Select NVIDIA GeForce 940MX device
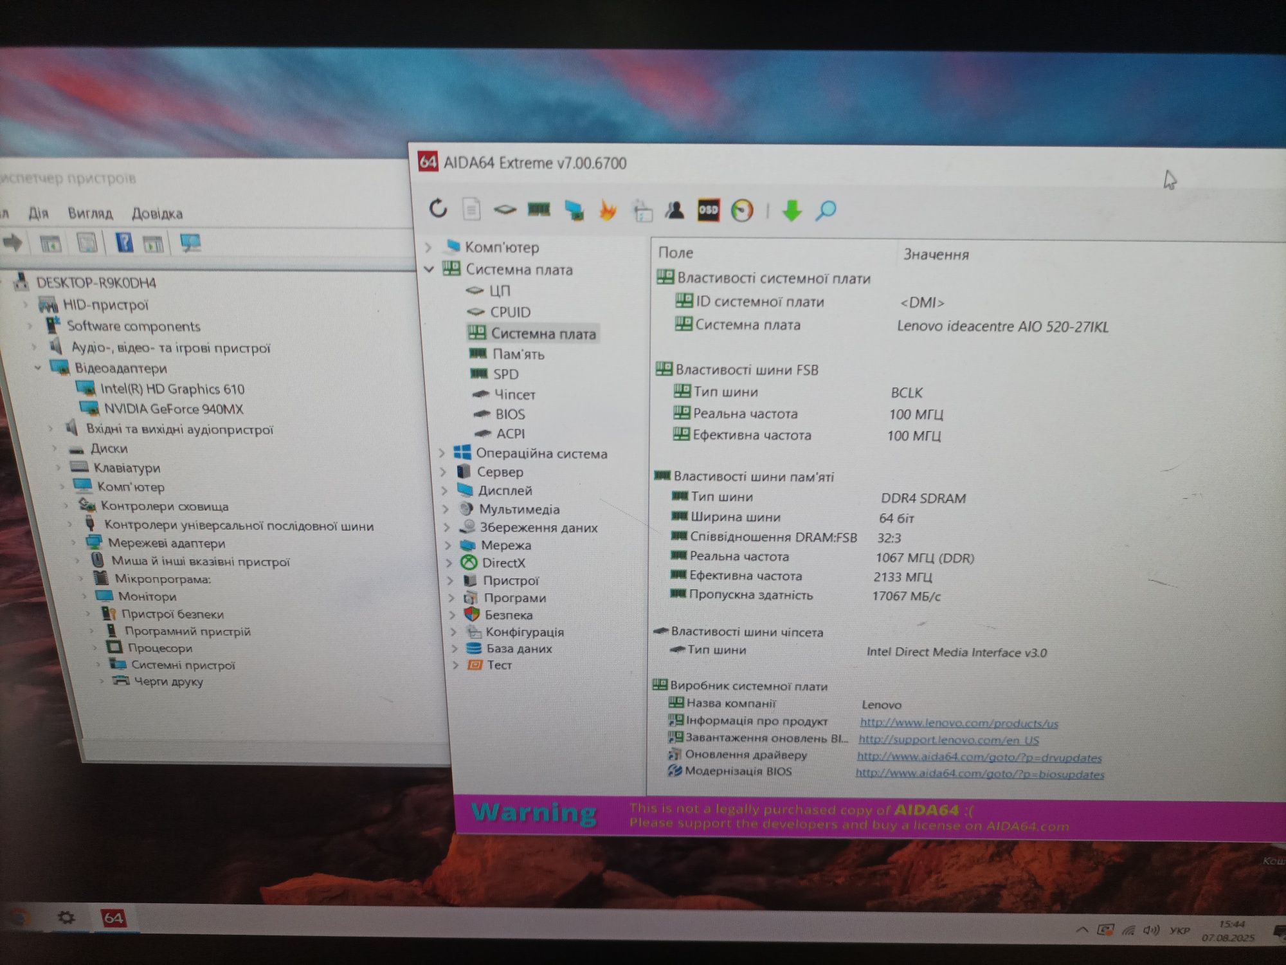 click(x=174, y=409)
